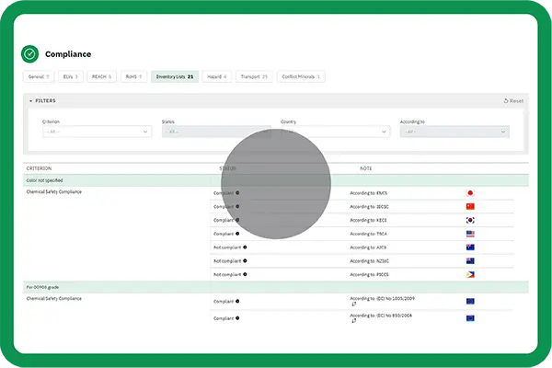Open the According to dropdown
The image size is (552, 368).
pos(454,132)
